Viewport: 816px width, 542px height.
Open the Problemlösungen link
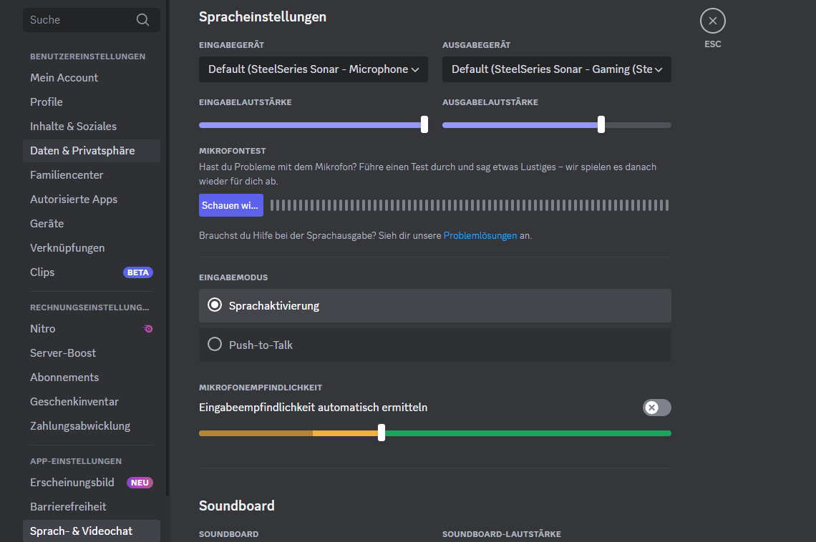pyautogui.click(x=480, y=235)
